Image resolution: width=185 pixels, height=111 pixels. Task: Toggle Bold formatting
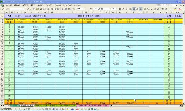(120, 9)
